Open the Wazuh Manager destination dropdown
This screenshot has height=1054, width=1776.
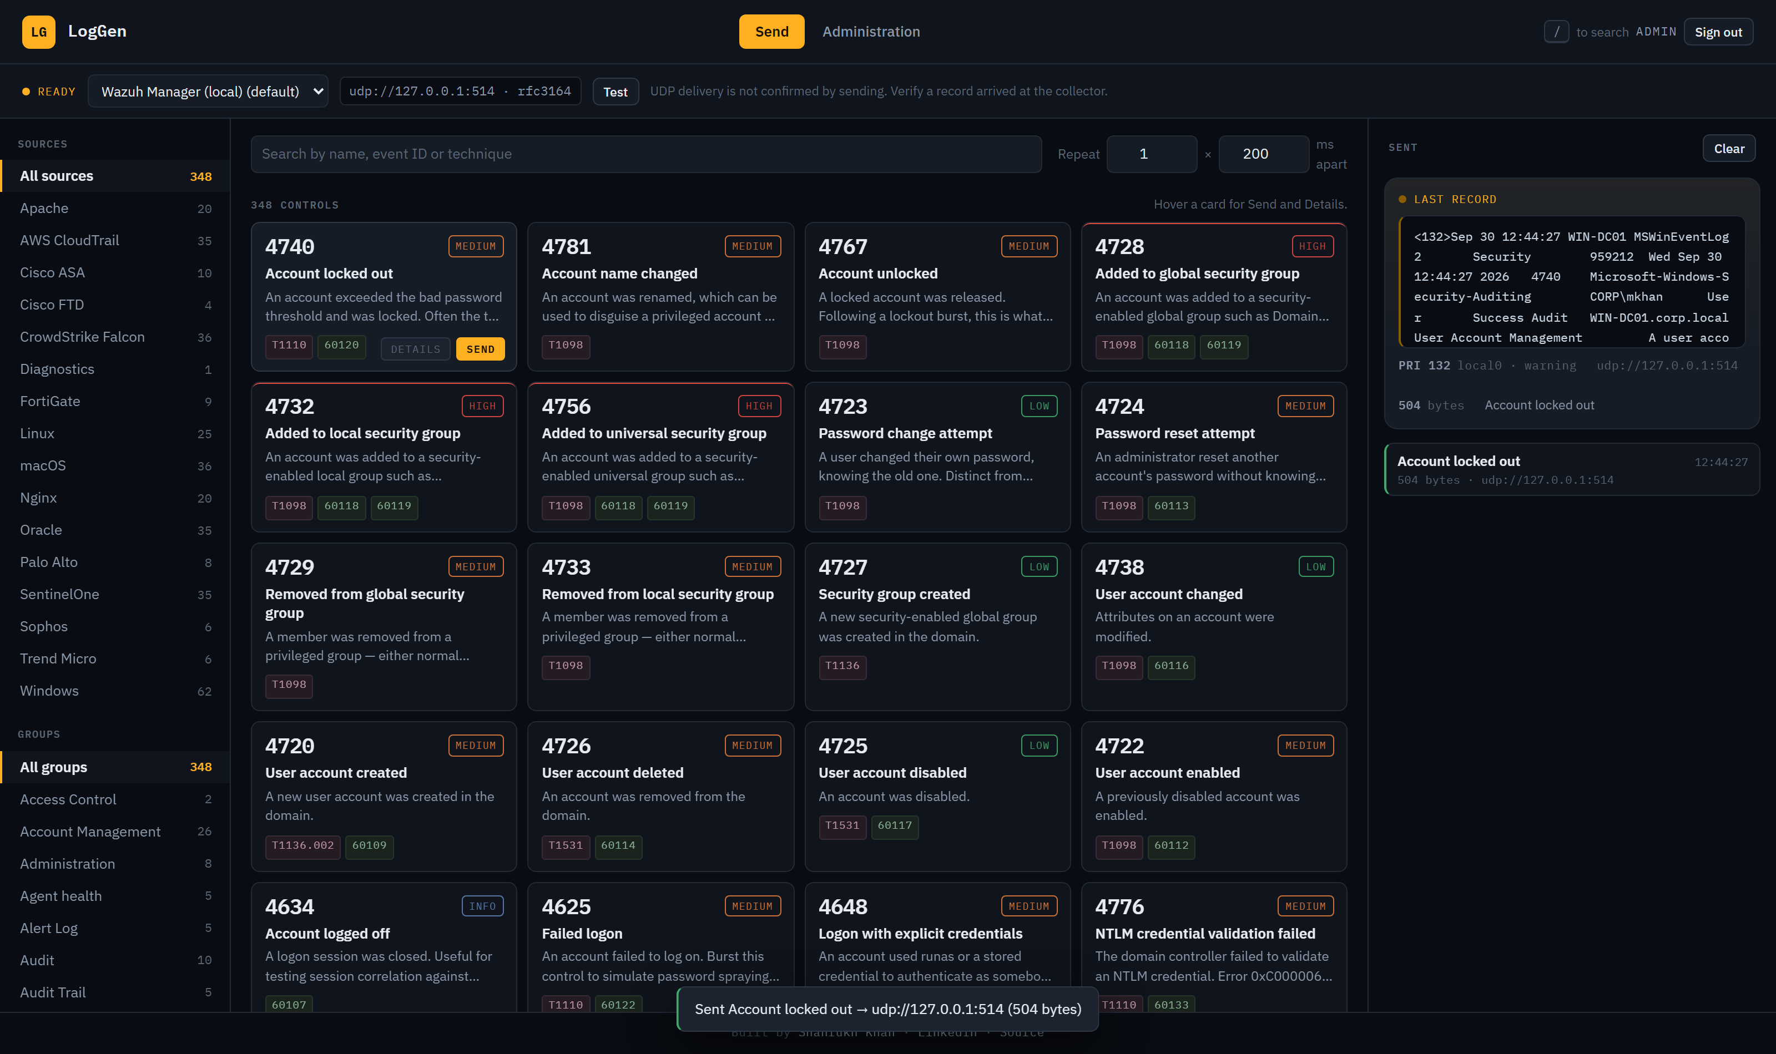point(208,91)
